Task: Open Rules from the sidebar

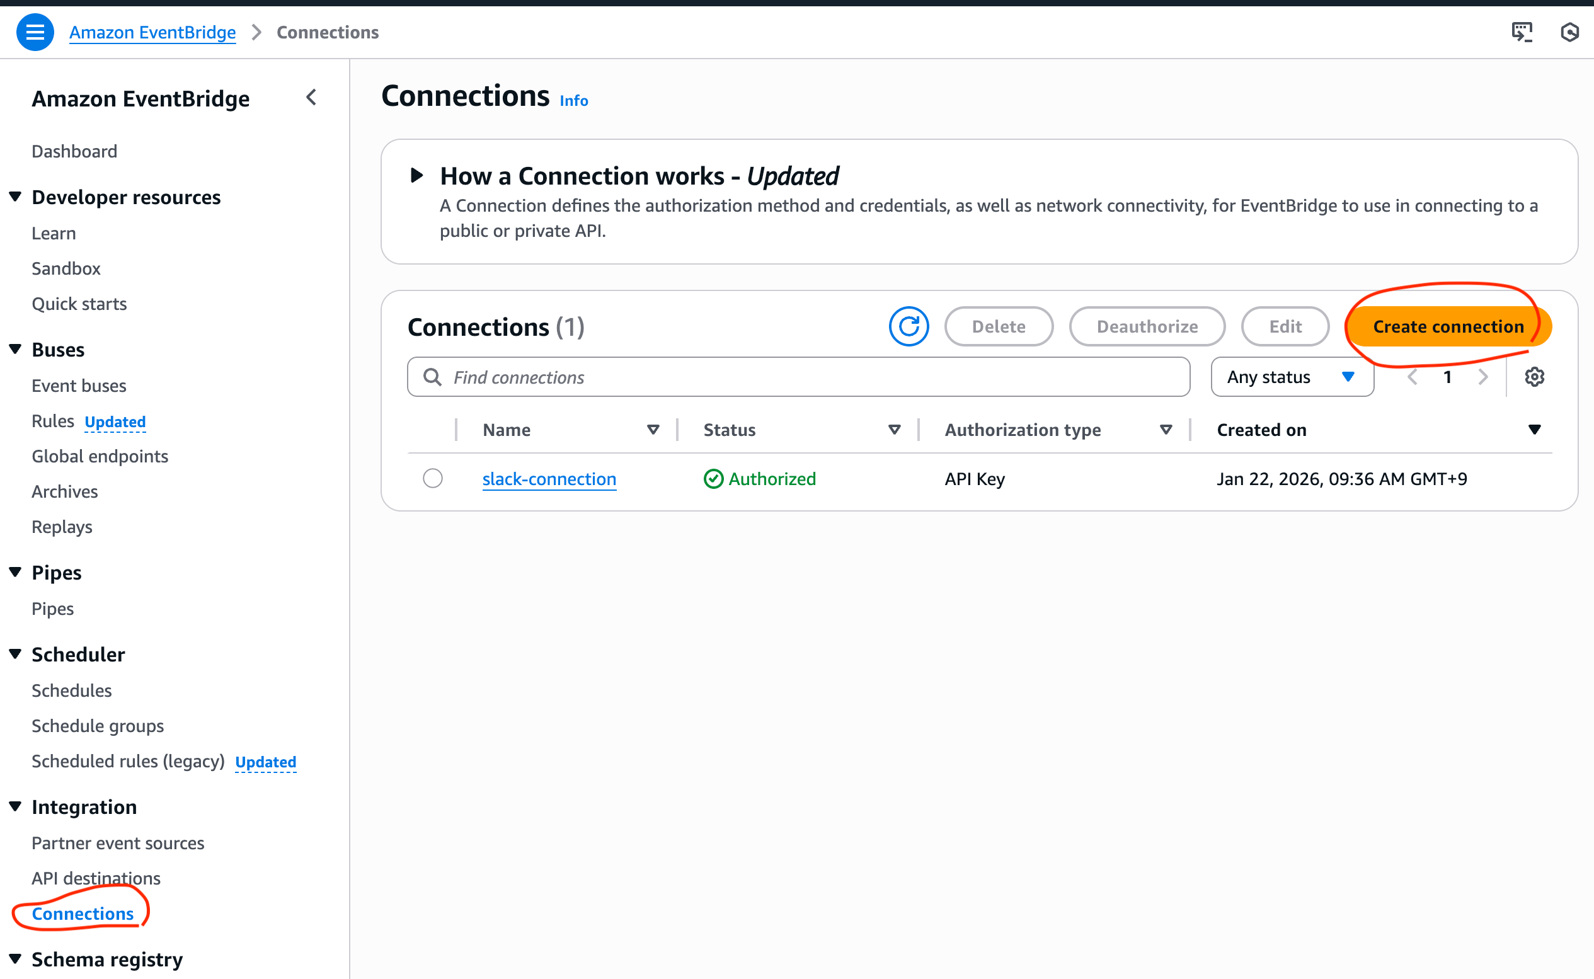Action: click(x=52, y=420)
